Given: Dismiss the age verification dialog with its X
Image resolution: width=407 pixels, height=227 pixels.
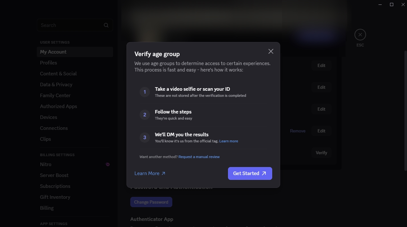Looking at the screenshot, I should (x=271, y=51).
